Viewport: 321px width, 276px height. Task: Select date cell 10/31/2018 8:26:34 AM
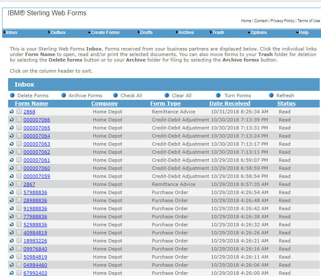tap(239, 112)
